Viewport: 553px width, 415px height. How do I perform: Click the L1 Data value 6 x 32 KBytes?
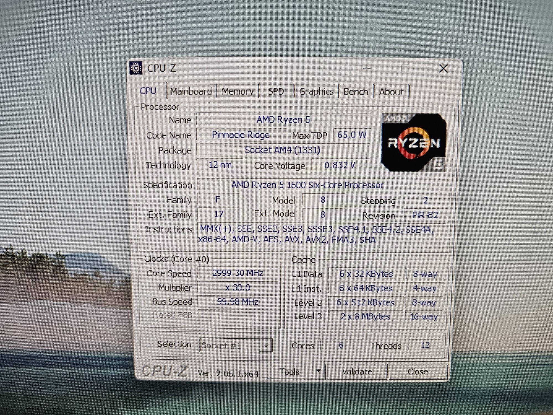(366, 274)
